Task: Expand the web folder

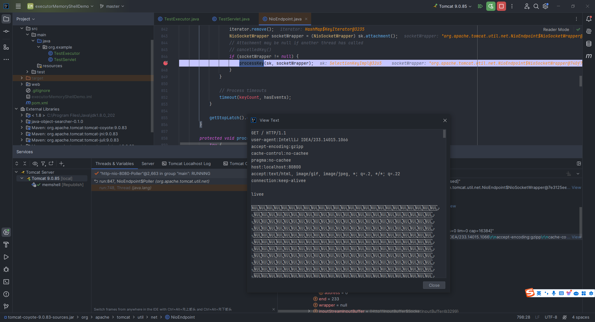Action: [22, 84]
